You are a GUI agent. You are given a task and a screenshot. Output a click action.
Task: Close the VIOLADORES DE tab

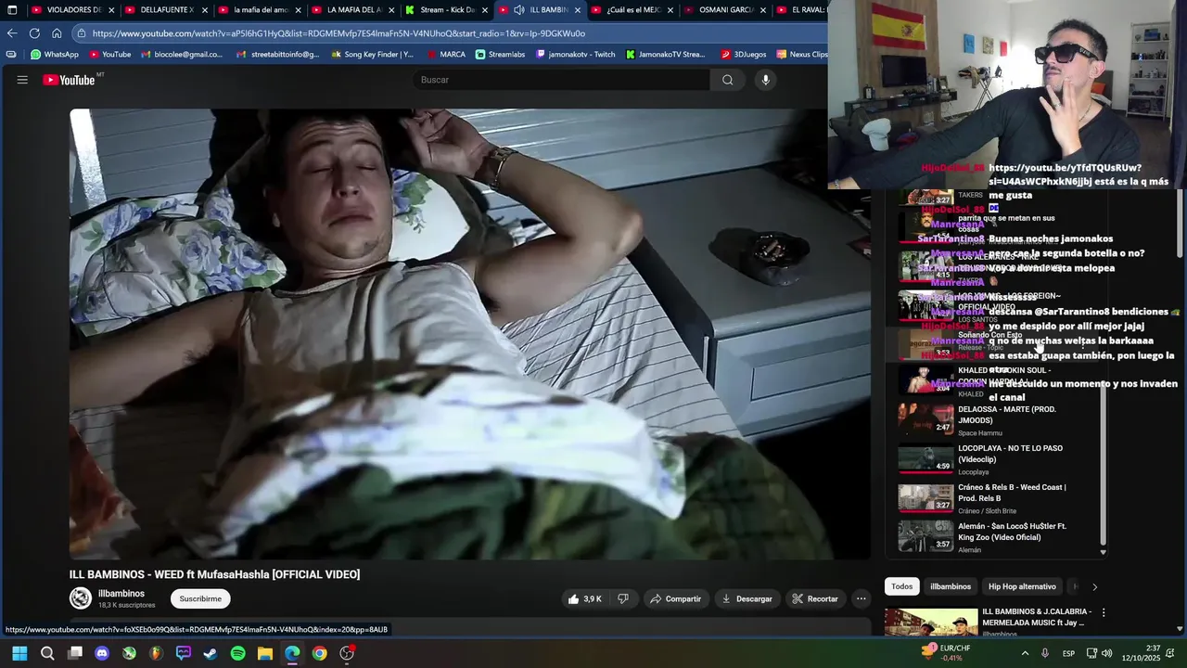click(x=110, y=10)
